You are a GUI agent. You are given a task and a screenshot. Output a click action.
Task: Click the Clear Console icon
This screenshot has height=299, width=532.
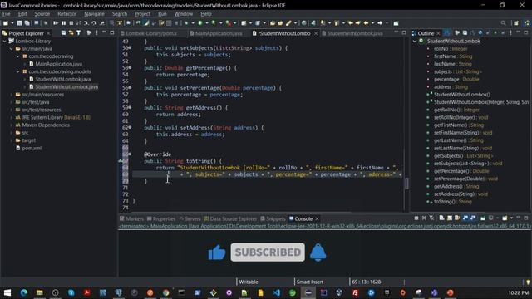click(x=441, y=218)
